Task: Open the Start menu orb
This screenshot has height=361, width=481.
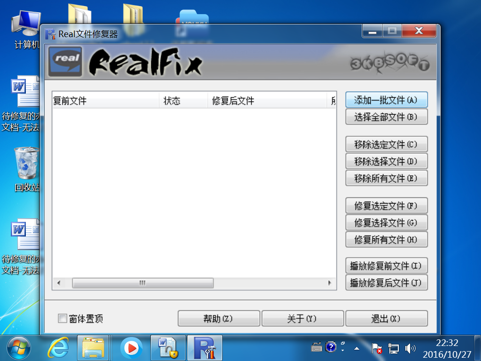Action: pos(19,348)
